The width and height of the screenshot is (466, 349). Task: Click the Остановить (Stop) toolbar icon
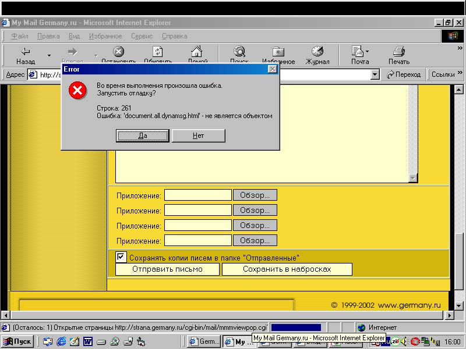(x=118, y=52)
